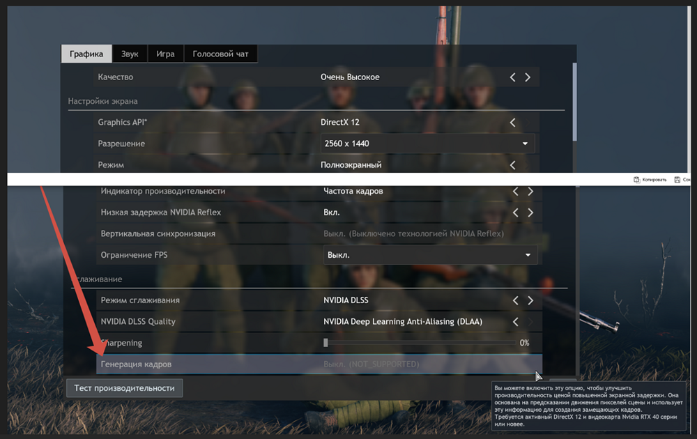Open the Звук tab
Image resolution: width=697 pixels, height=439 pixels.
click(x=130, y=54)
